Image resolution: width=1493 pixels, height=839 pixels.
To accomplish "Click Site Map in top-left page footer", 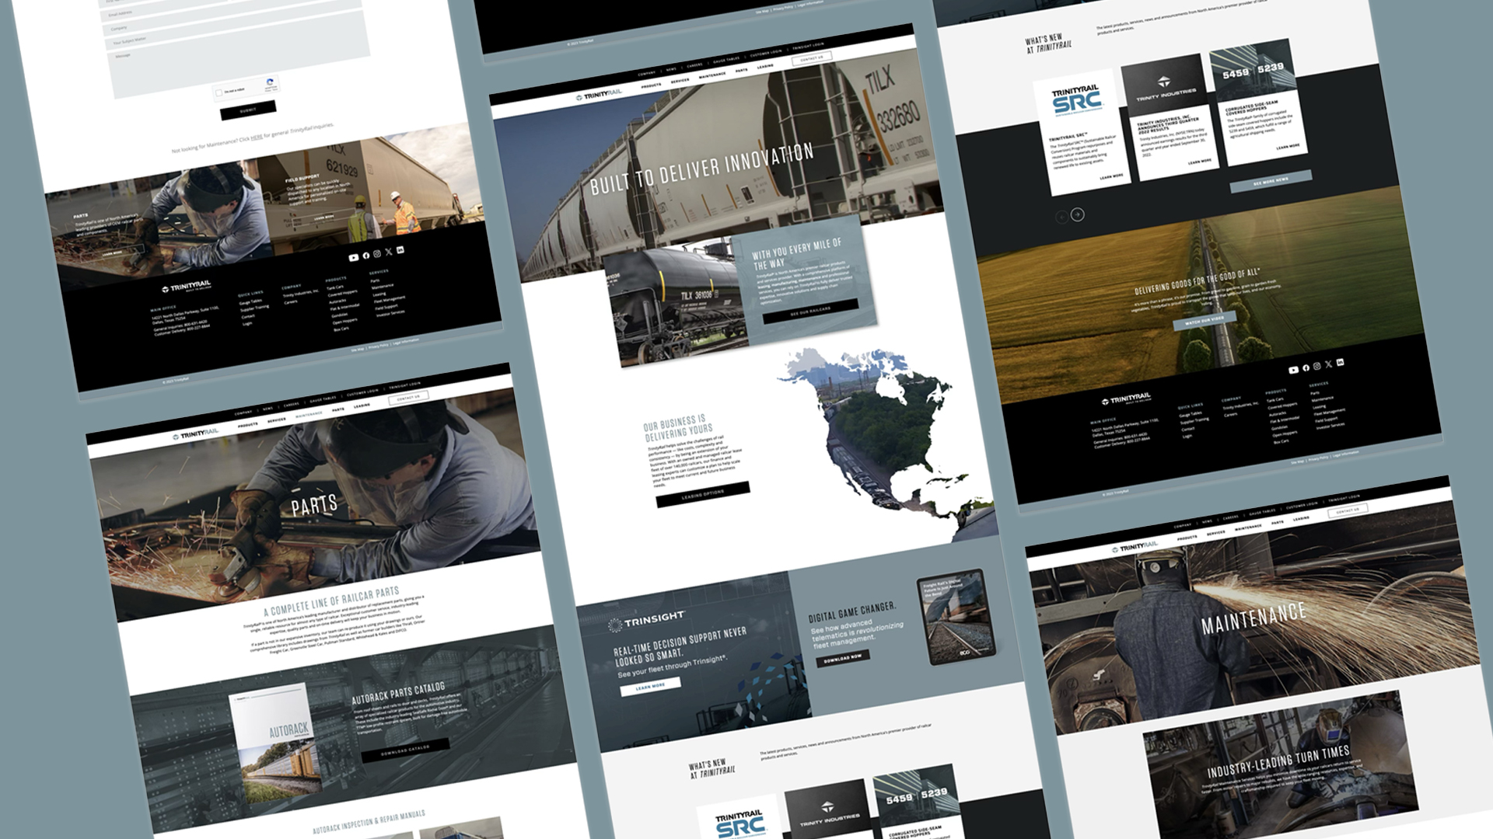I will pos(358,350).
